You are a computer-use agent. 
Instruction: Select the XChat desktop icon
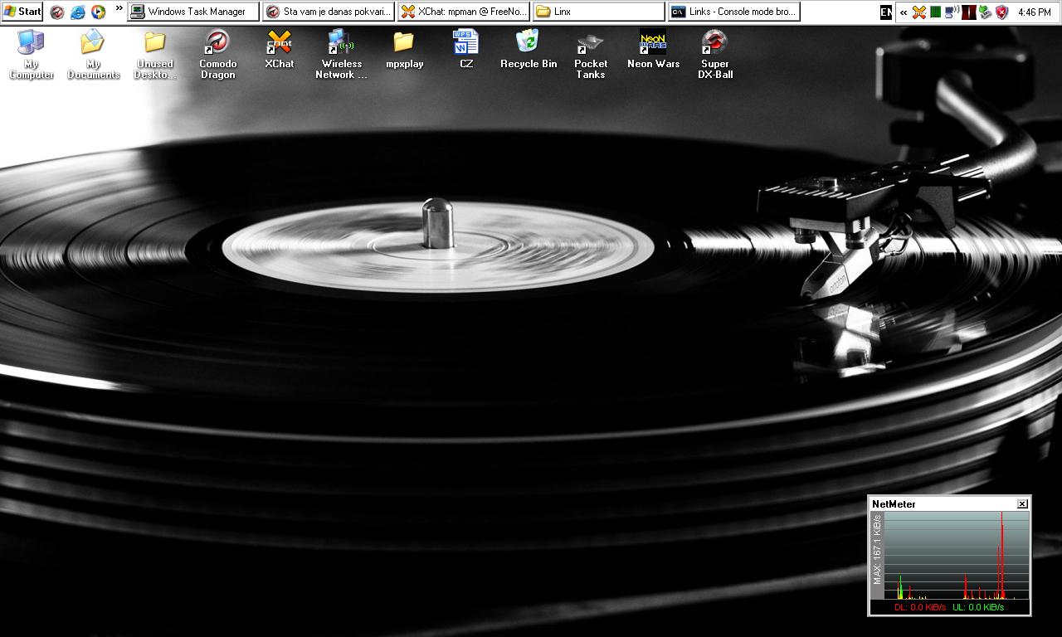coord(279,43)
